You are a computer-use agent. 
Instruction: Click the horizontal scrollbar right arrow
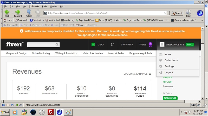coord(200,101)
